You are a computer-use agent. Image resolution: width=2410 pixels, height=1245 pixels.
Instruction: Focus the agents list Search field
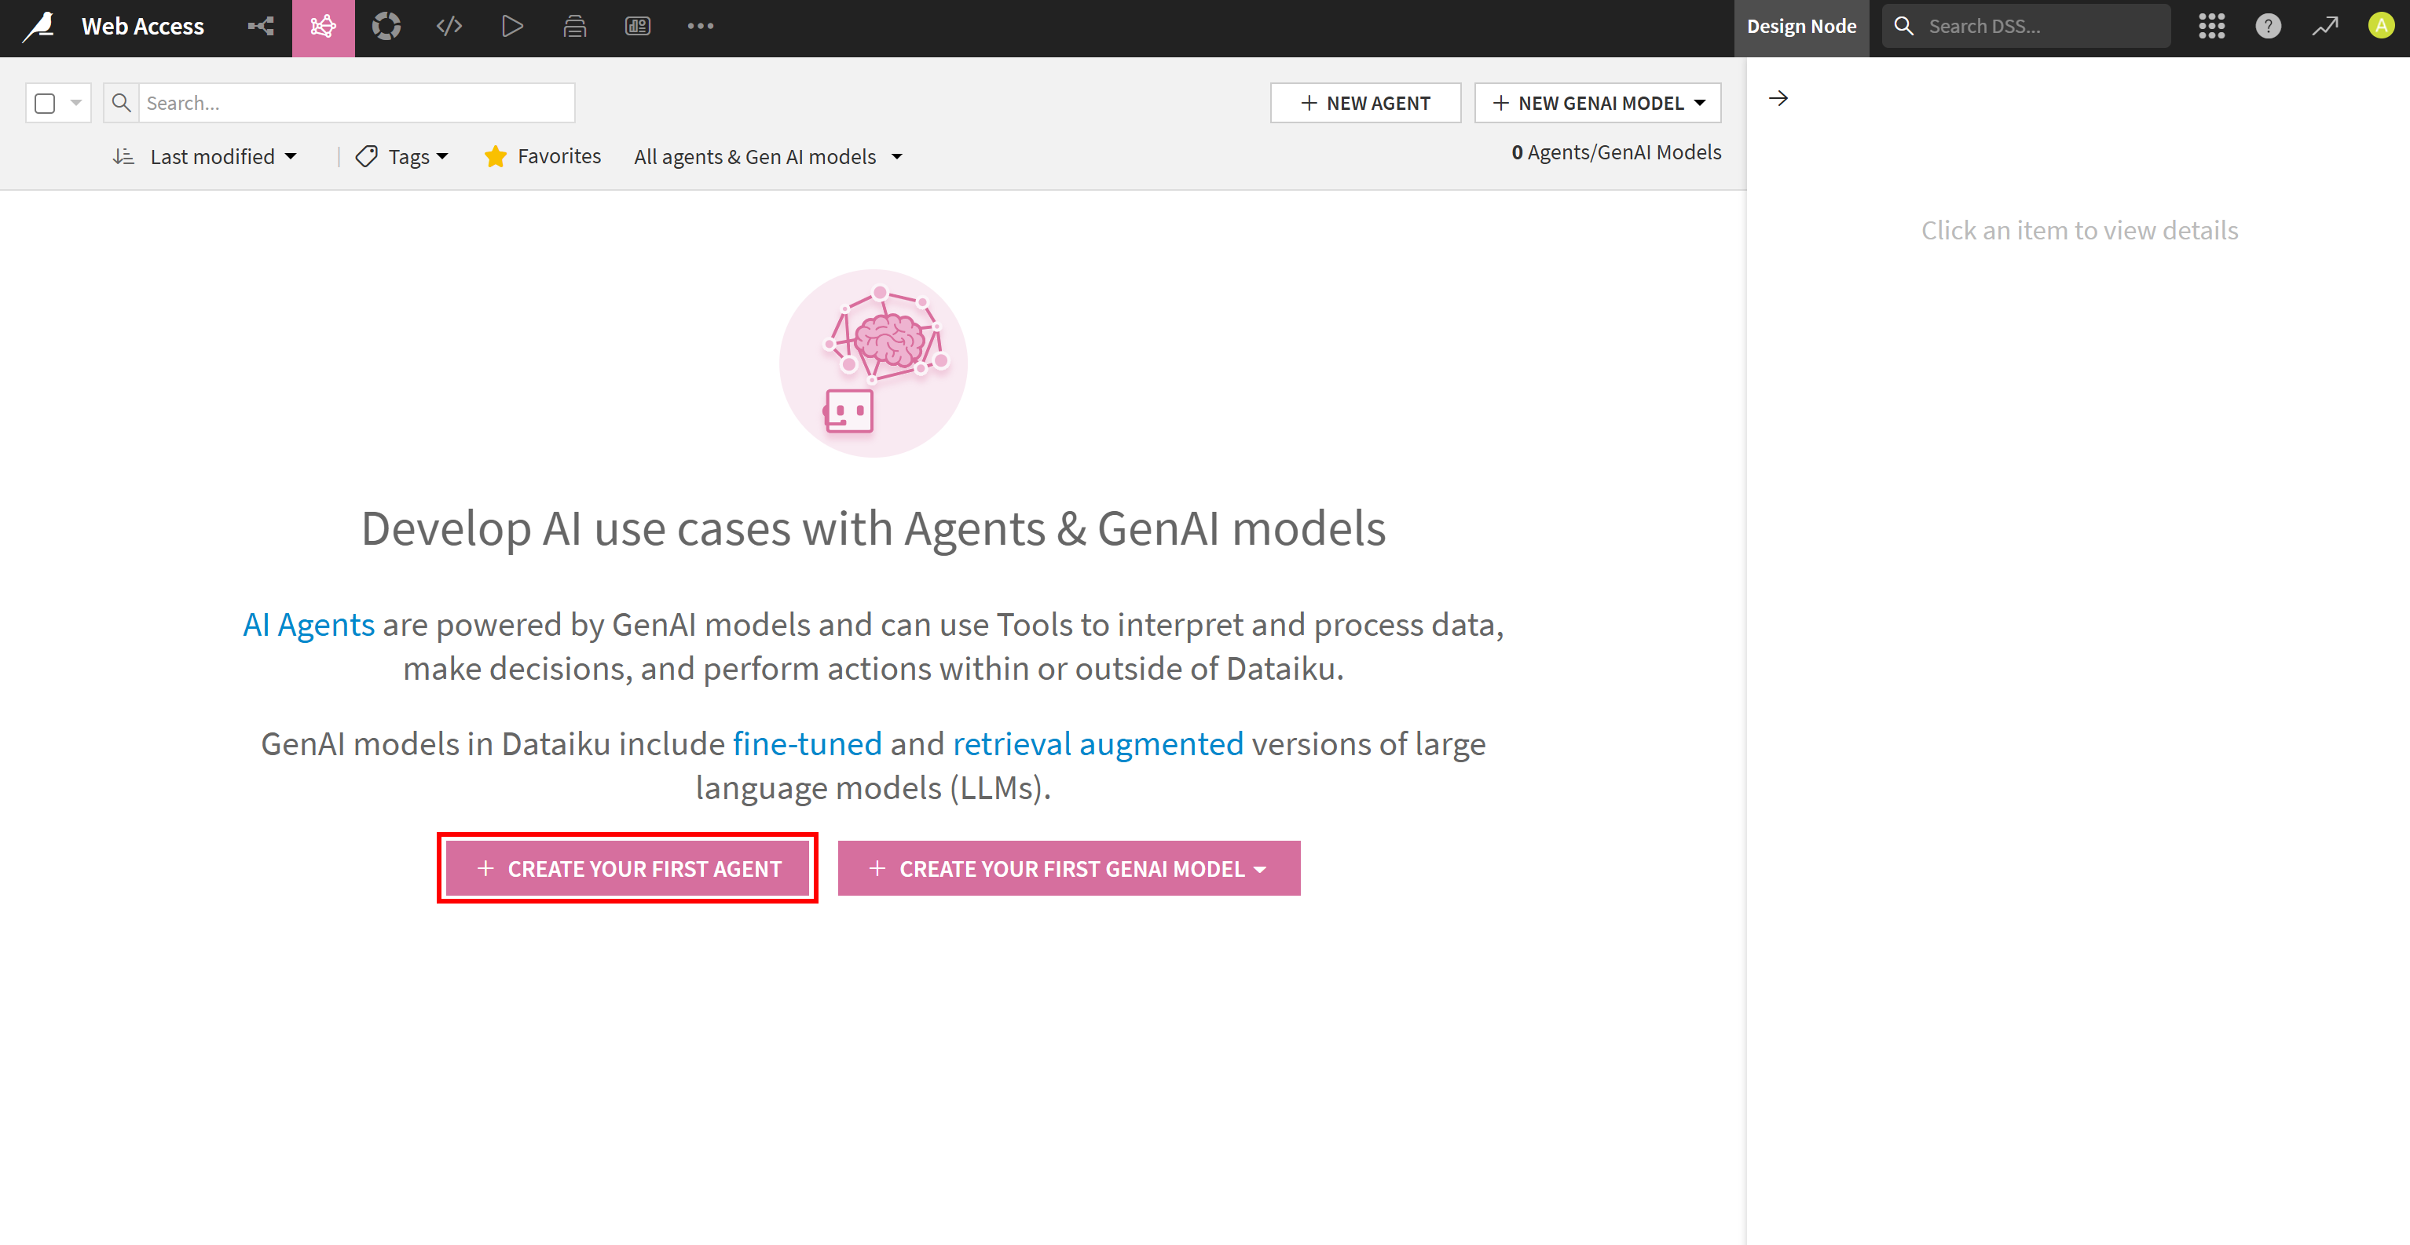click(x=357, y=103)
